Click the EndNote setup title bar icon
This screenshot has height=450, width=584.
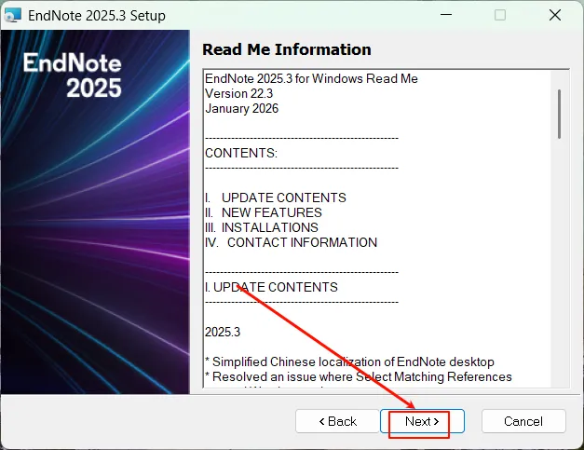point(13,16)
